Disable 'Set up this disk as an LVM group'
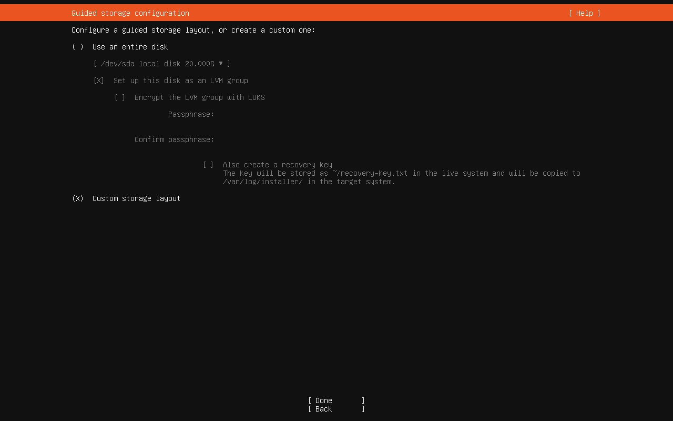The height and width of the screenshot is (421, 673). click(98, 81)
